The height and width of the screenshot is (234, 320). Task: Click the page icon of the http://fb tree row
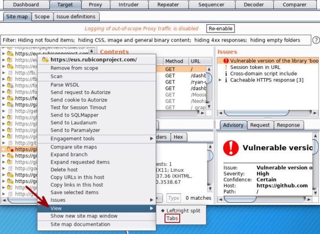pos(10,73)
